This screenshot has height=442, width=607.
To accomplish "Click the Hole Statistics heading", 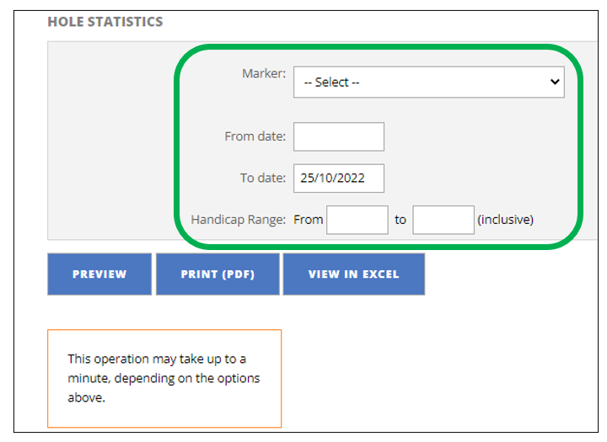I will [105, 22].
